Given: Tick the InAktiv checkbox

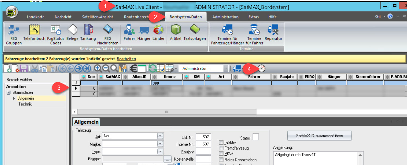Looking at the screenshot, I should tap(221, 142).
